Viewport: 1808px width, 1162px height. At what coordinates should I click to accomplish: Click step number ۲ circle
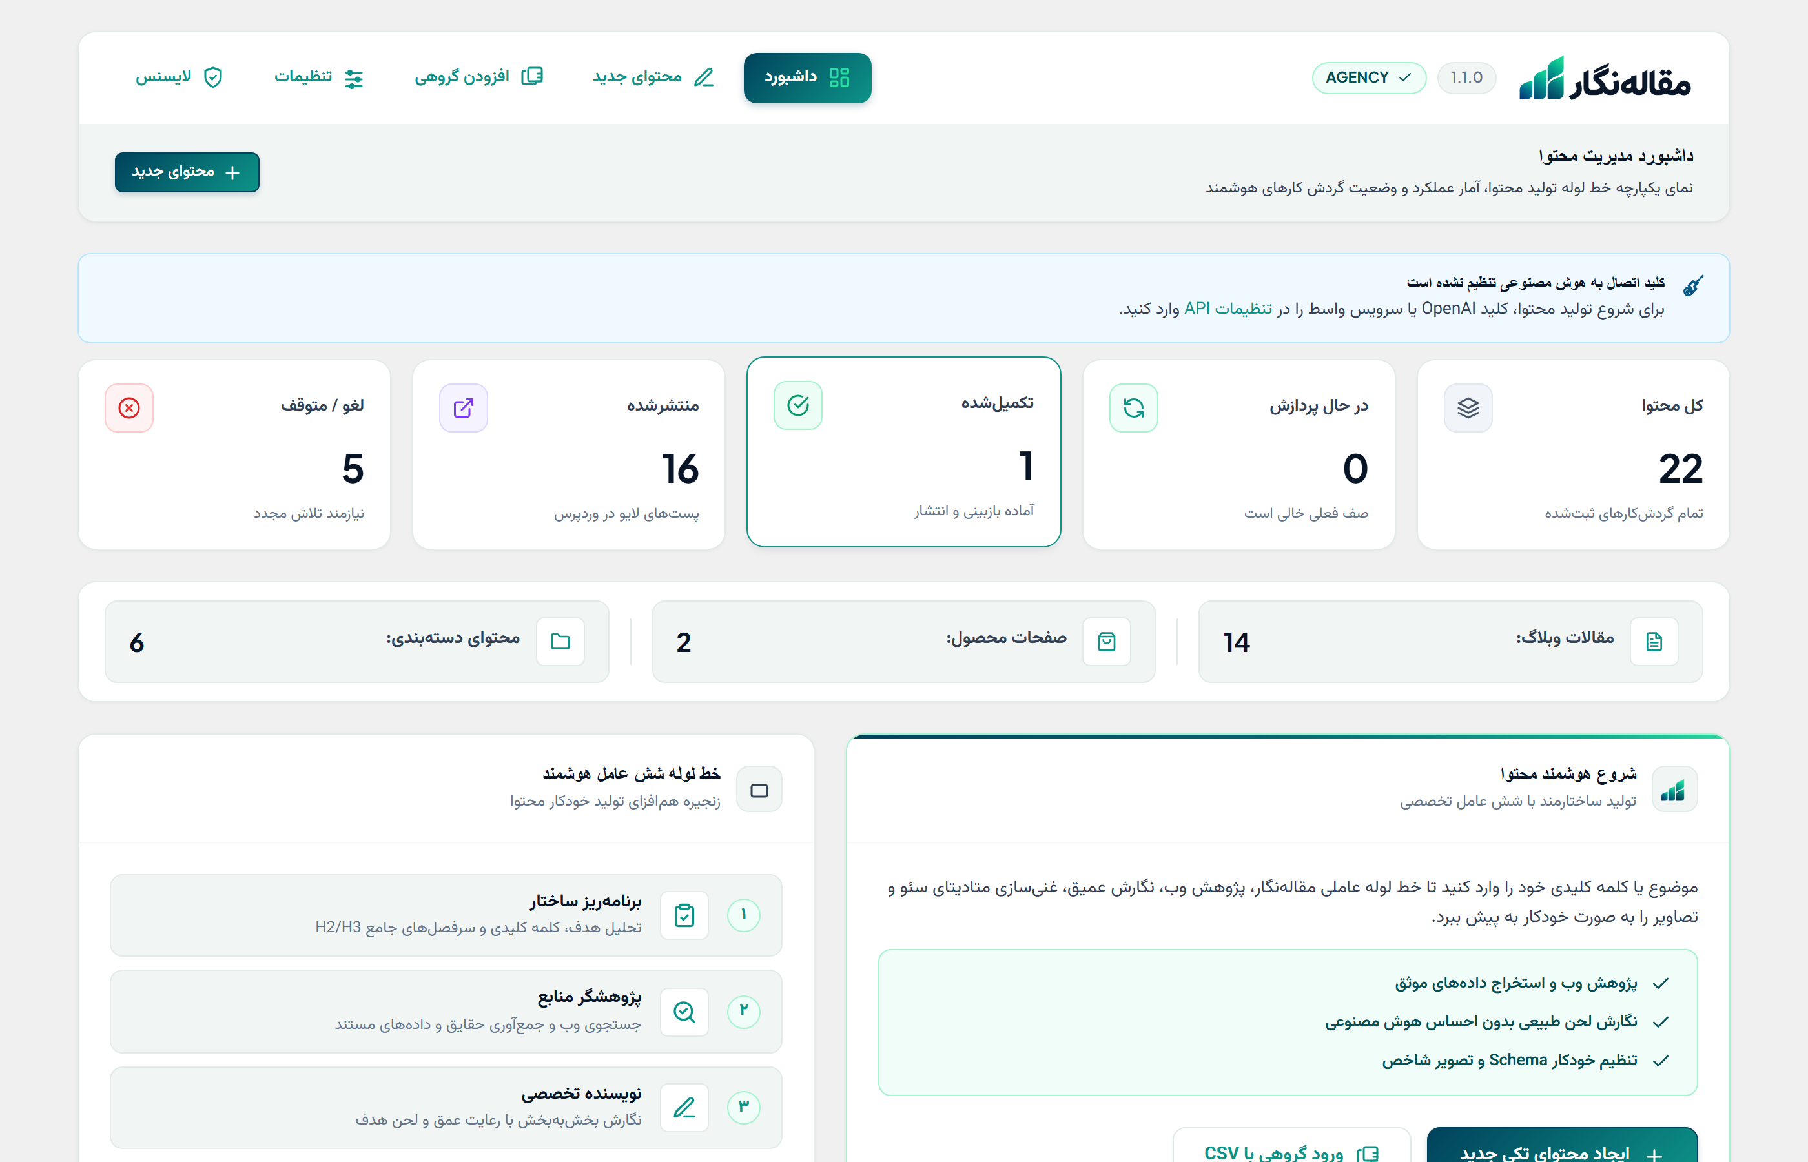[x=743, y=1011]
